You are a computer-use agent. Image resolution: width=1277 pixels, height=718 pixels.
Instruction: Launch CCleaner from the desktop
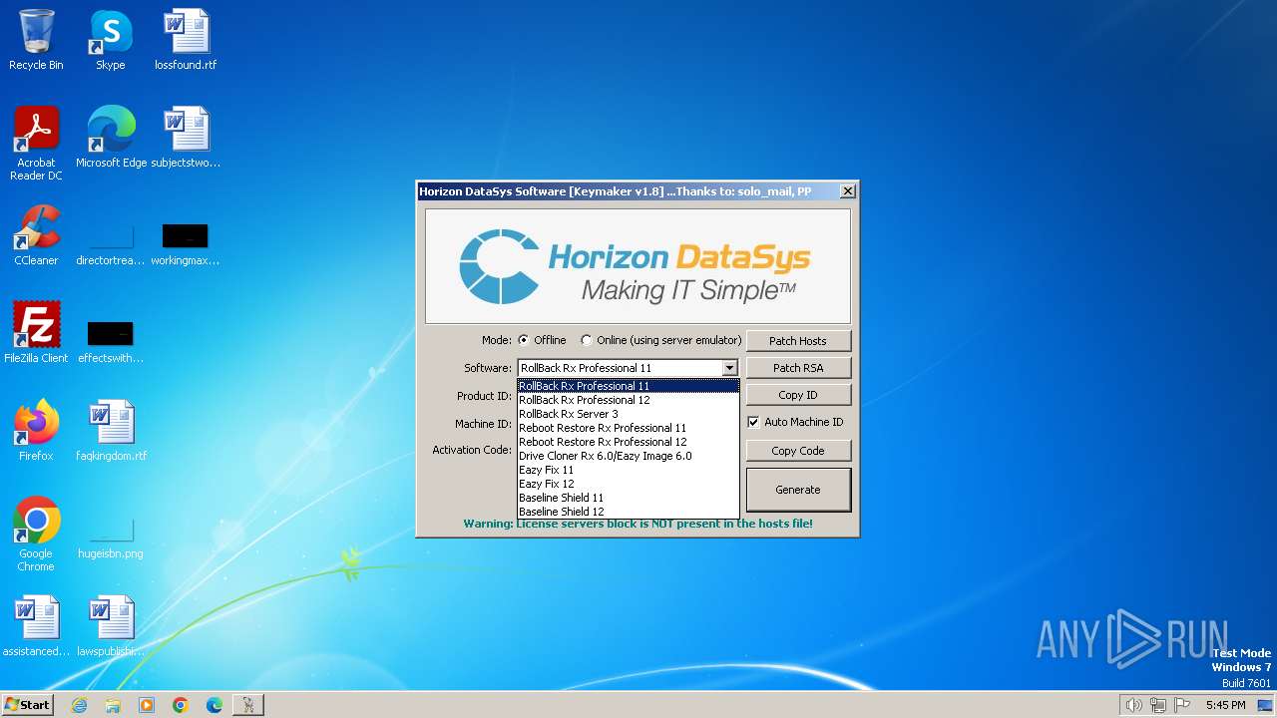pos(36,234)
